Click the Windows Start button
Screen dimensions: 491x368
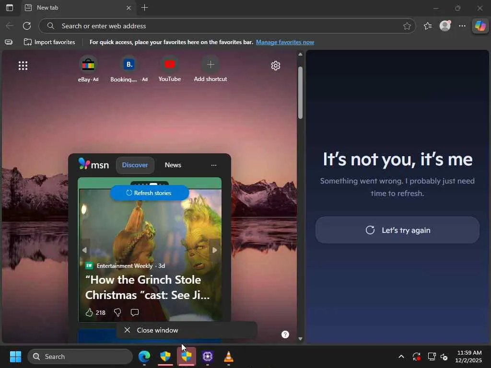15,356
